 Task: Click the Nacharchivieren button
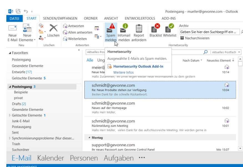click(195, 38)
